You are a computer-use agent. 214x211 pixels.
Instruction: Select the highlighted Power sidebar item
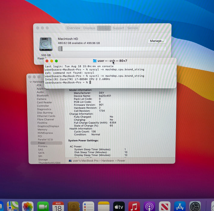46,143
